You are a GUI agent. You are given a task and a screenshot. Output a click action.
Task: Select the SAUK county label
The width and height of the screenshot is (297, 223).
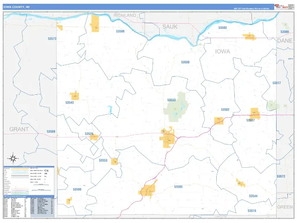click(x=170, y=27)
